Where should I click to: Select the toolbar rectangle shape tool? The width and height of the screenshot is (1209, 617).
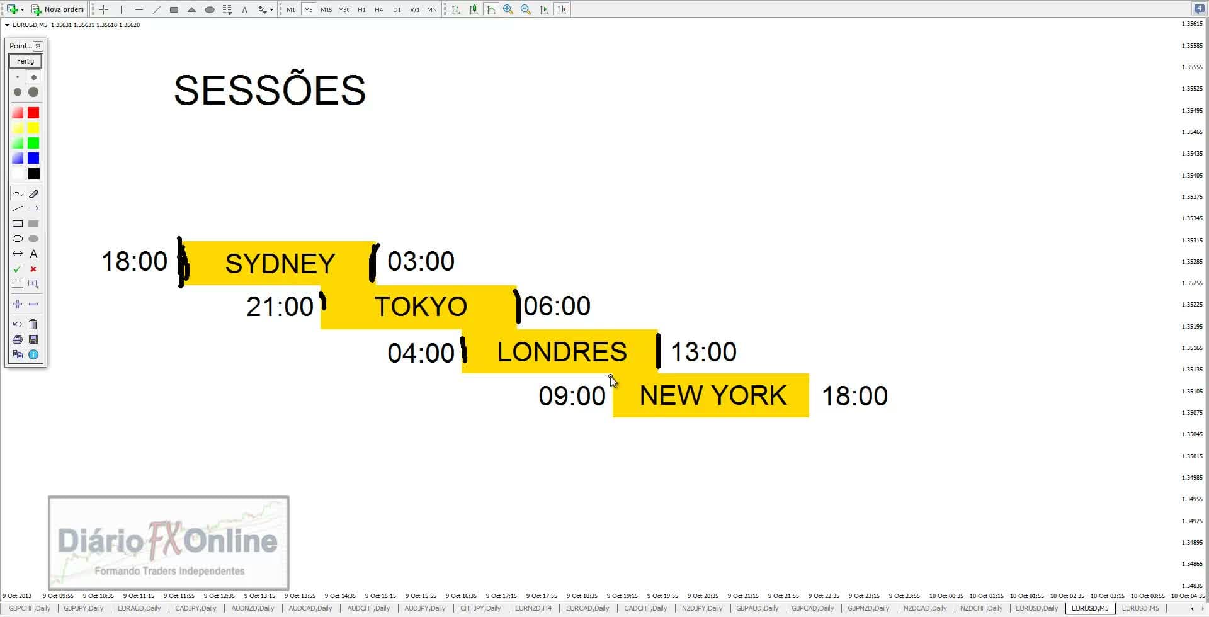click(x=174, y=9)
